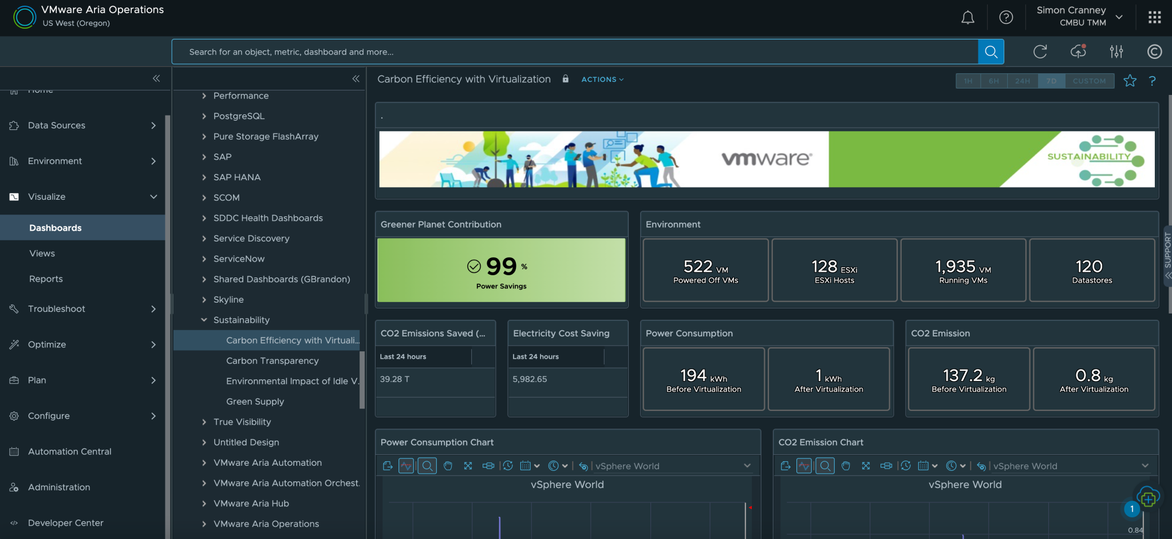Select the 1H time range
The image size is (1172, 539).
968,81
